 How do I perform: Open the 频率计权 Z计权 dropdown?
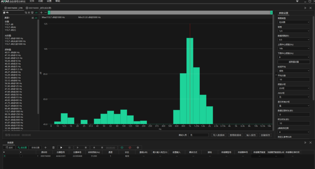(x=294, y=88)
